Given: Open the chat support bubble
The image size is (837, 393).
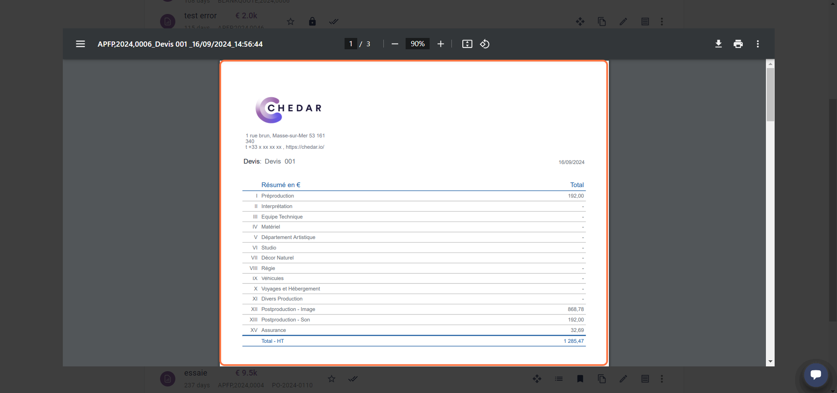Looking at the screenshot, I should tap(816, 375).
